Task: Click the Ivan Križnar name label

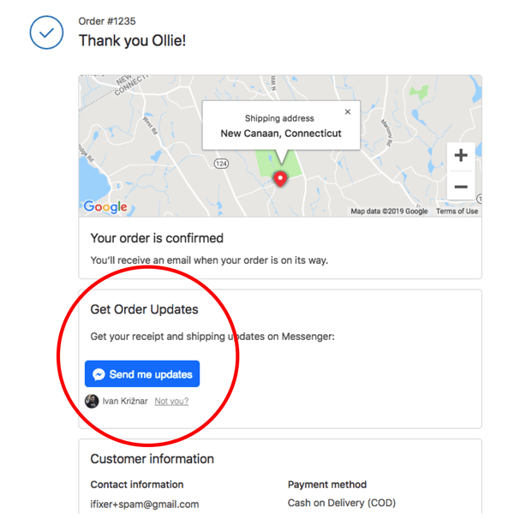Action: click(x=125, y=402)
